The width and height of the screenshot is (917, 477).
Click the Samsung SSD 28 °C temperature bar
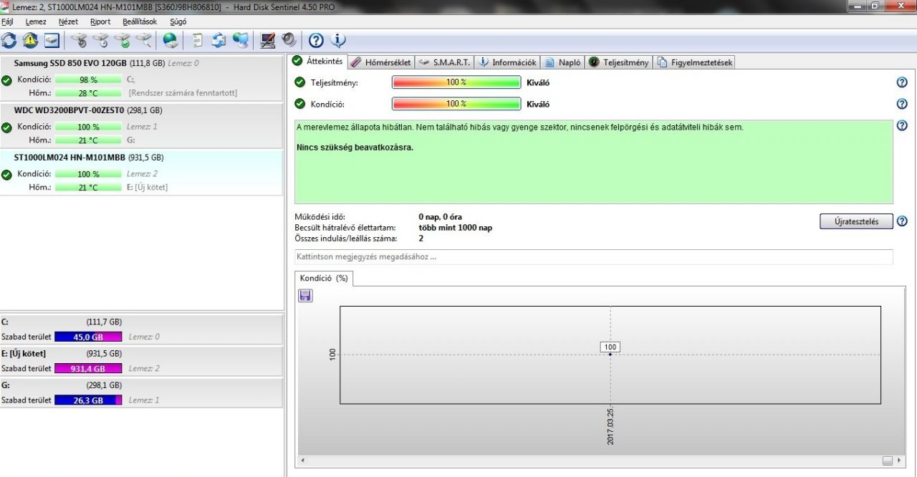point(88,93)
